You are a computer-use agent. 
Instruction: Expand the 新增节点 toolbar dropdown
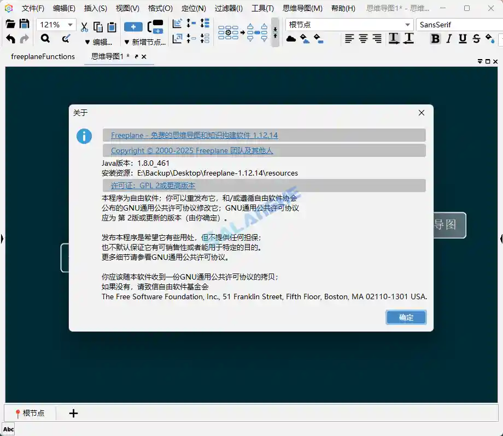click(126, 42)
